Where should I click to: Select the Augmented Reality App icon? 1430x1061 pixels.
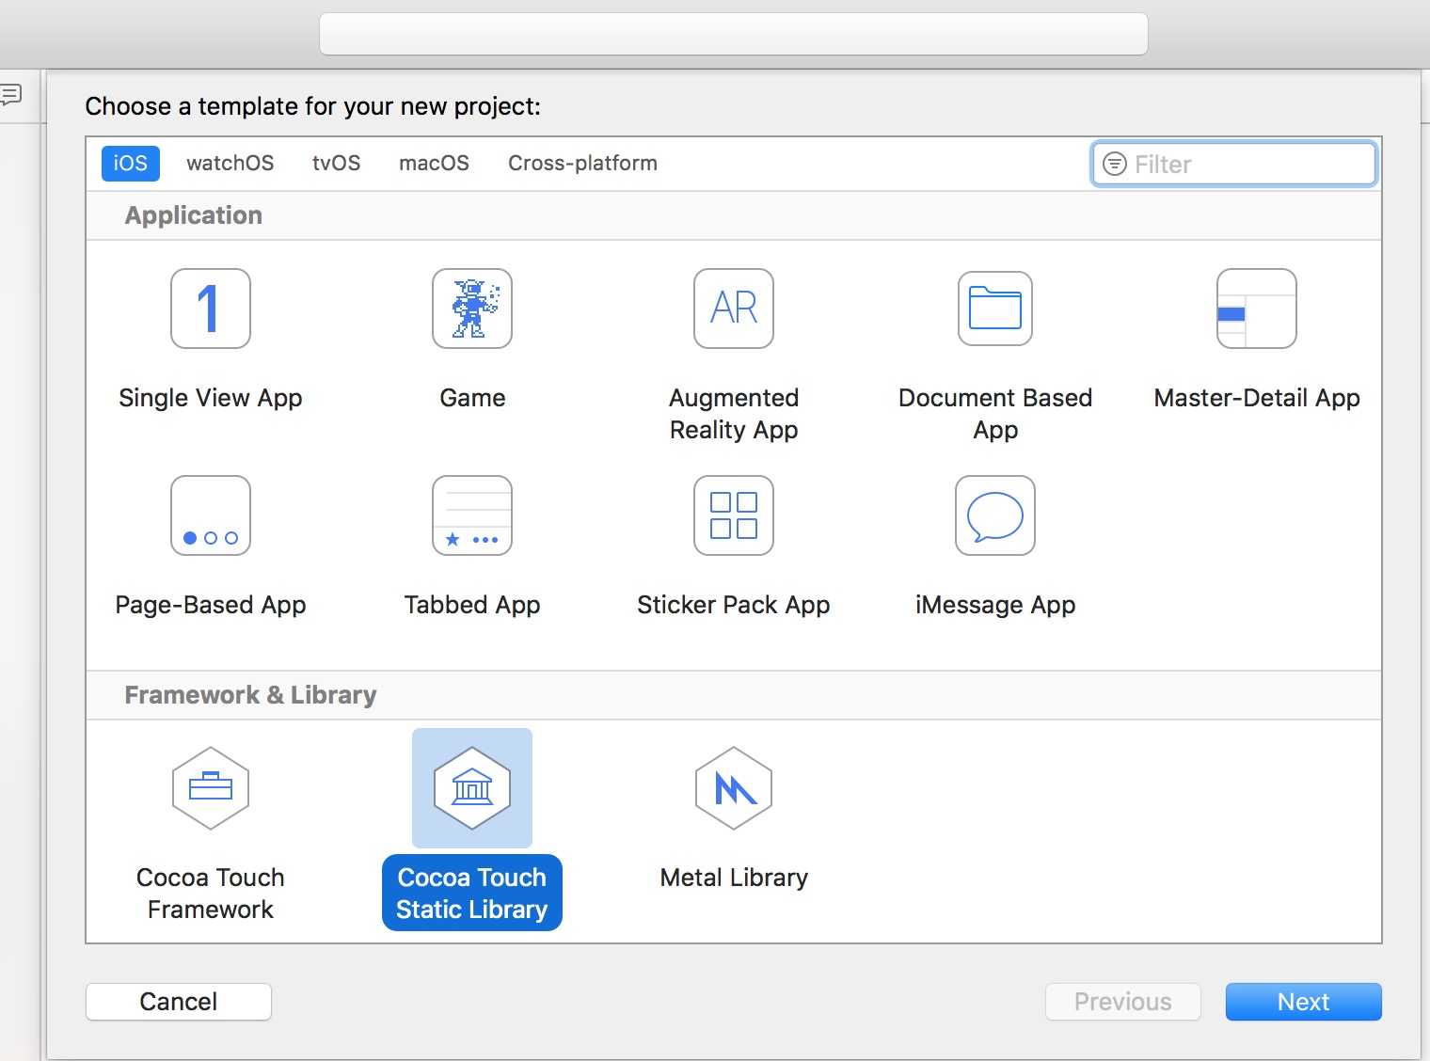734,309
